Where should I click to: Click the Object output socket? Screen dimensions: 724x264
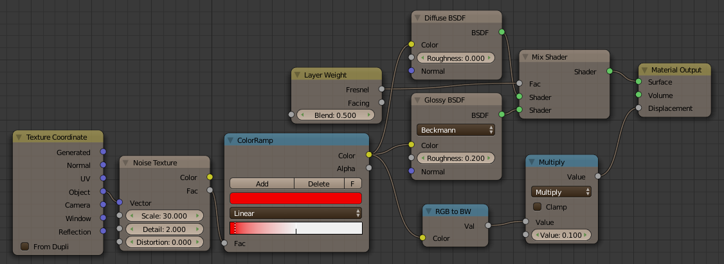pyautogui.click(x=103, y=192)
